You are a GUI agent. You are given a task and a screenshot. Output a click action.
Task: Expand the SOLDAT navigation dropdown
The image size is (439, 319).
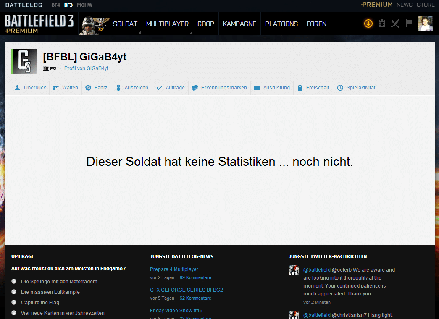click(x=125, y=24)
